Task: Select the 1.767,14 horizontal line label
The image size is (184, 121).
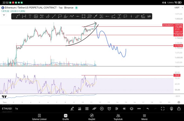Action: [178, 35]
